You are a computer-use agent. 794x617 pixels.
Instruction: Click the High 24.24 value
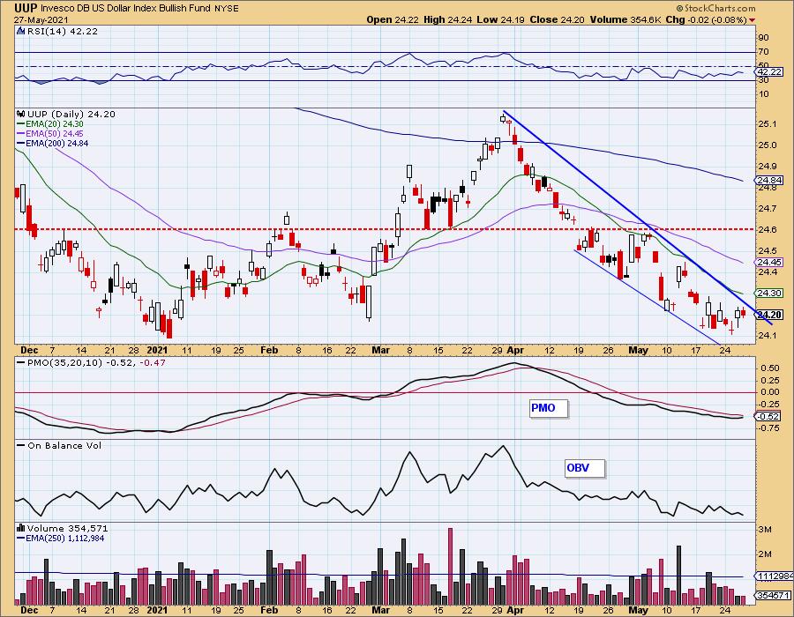pos(447,19)
